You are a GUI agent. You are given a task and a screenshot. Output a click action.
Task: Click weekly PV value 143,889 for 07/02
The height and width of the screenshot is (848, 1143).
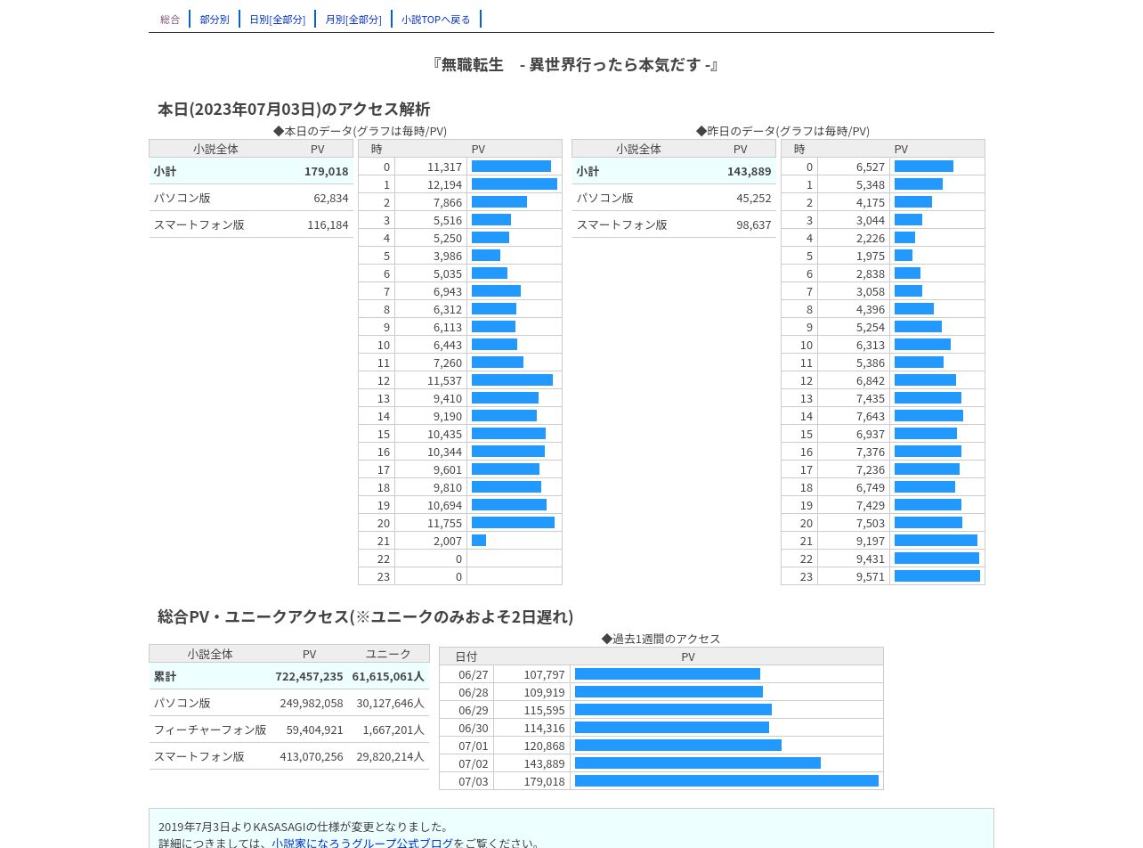point(545,763)
